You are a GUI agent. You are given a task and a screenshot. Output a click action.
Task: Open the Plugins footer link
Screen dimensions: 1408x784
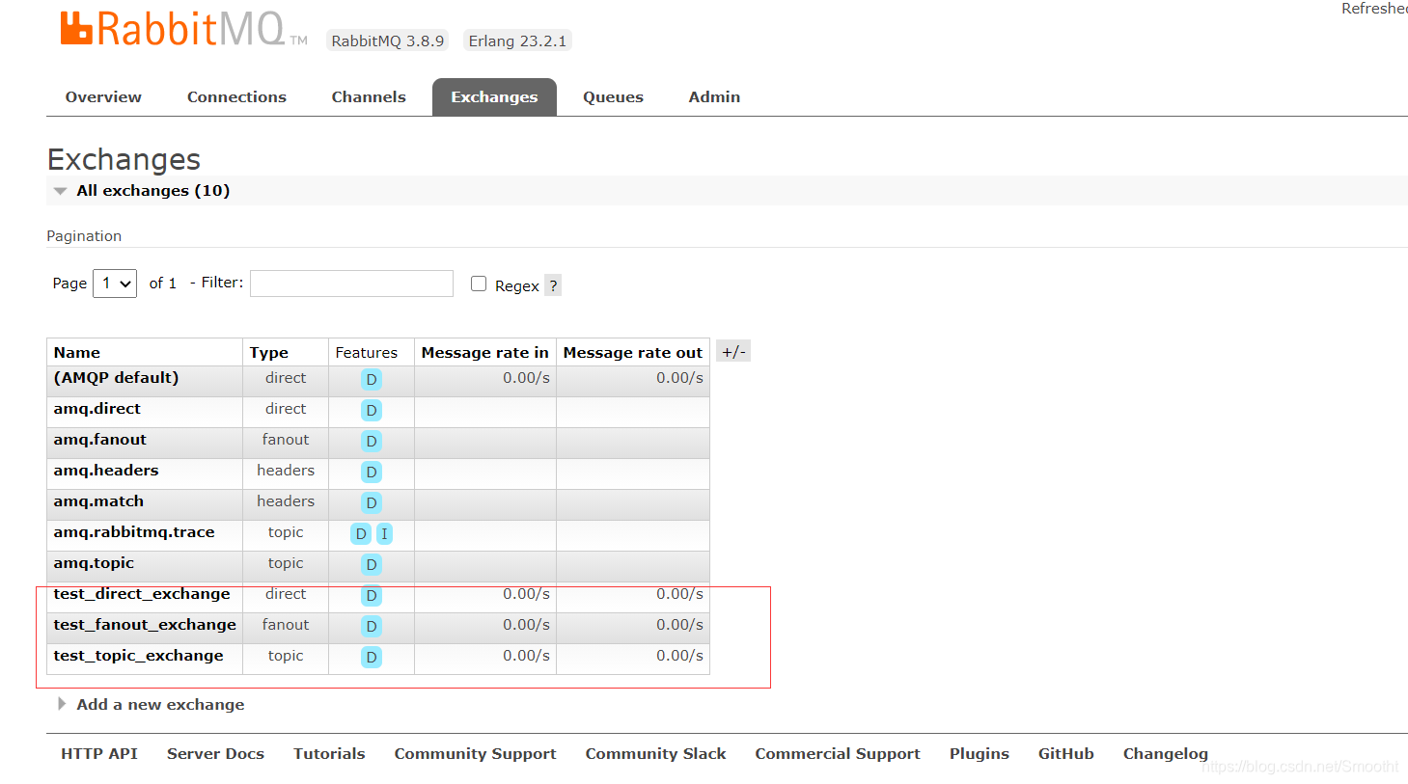980,754
